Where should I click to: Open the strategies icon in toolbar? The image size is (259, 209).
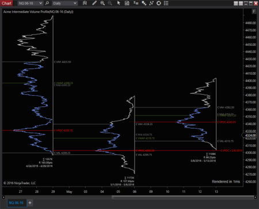click(151, 3)
